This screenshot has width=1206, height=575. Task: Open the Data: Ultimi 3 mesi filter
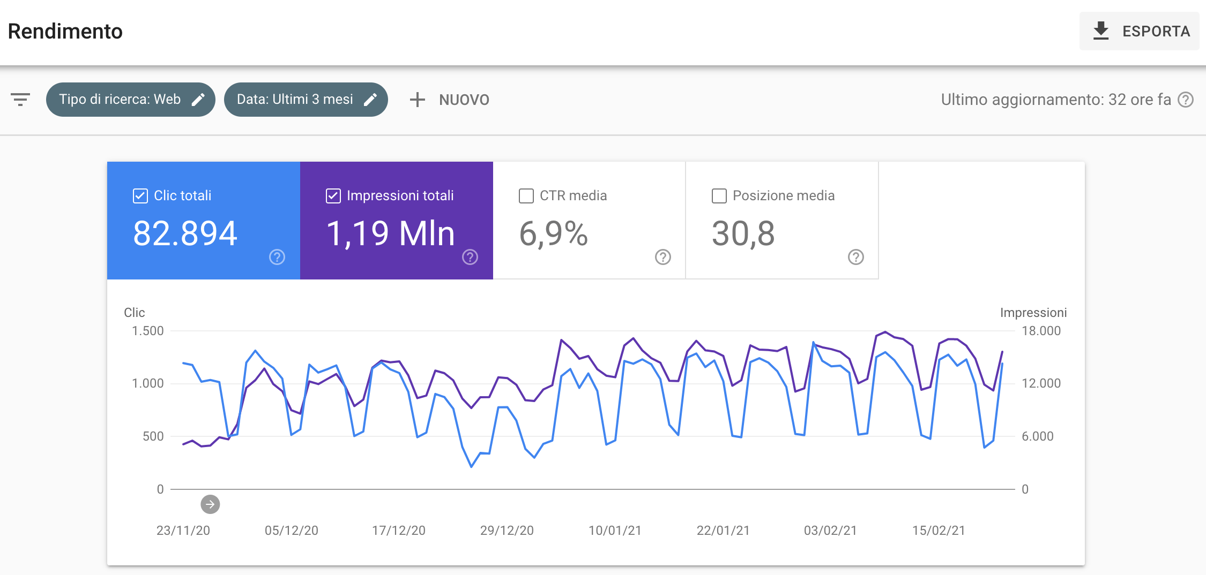[295, 100]
